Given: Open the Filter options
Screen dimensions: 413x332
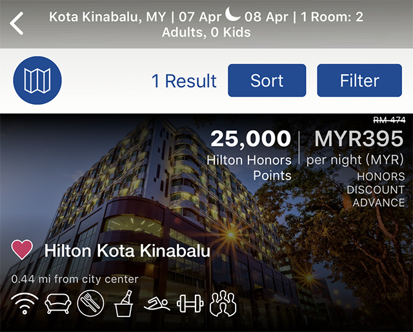Looking at the screenshot, I should click(x=359, y=81).
